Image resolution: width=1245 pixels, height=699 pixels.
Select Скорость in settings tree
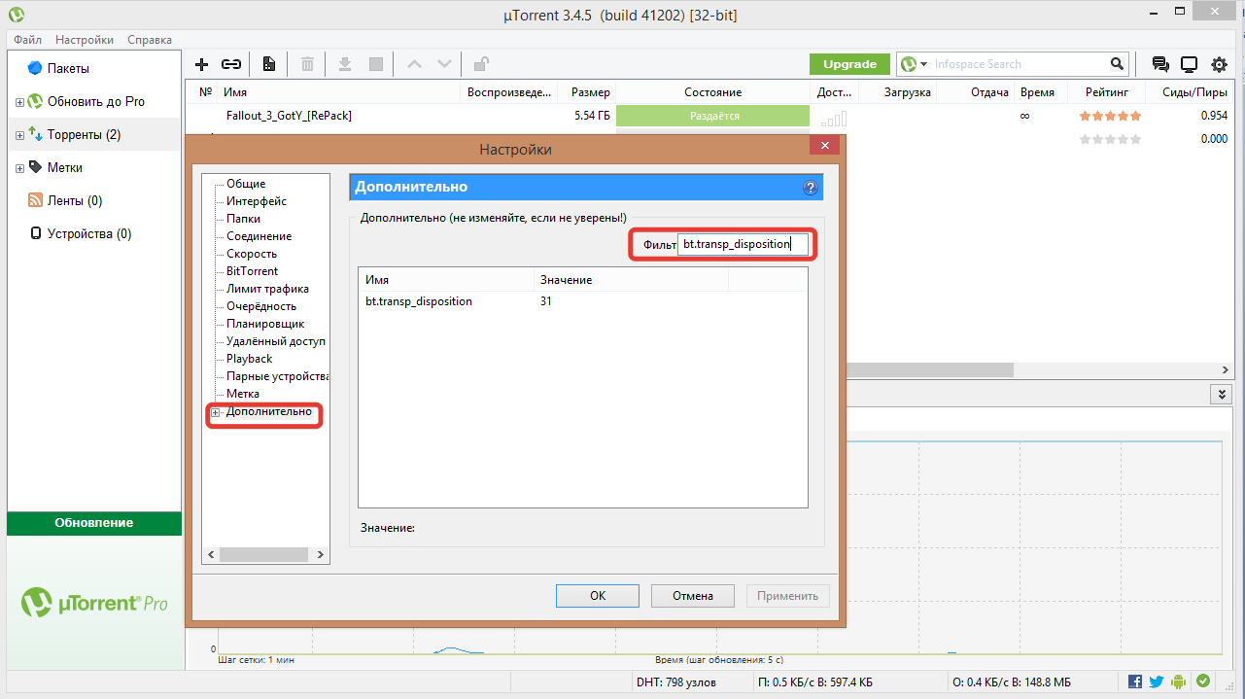click(x=252, y=254)
